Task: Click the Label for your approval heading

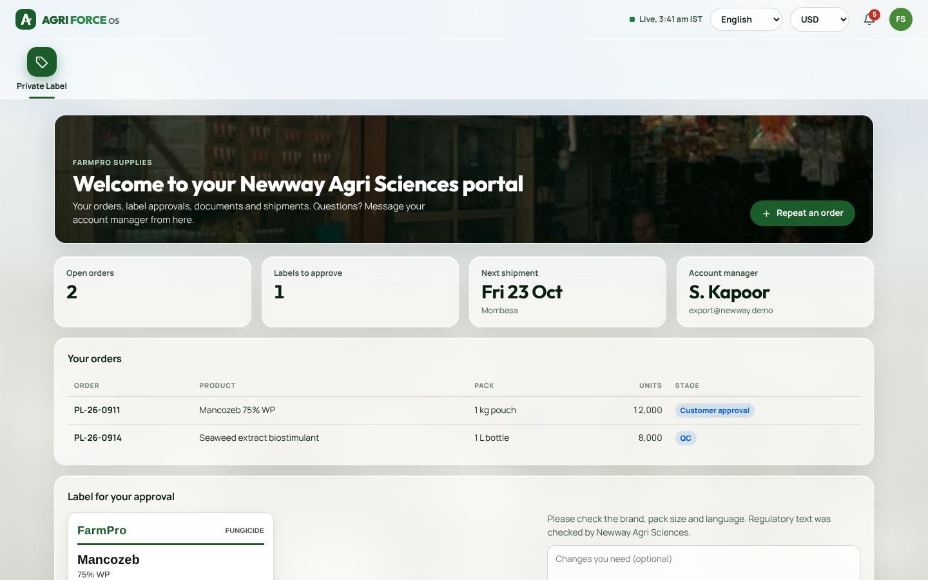Action: coord(121,497)
